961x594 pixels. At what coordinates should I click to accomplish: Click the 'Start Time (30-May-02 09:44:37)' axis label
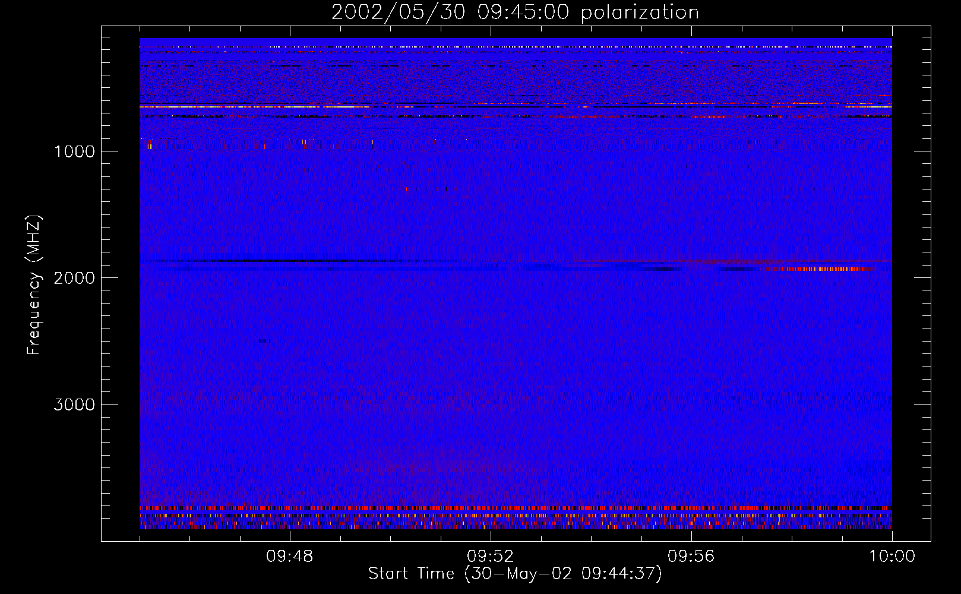(514, 573)
